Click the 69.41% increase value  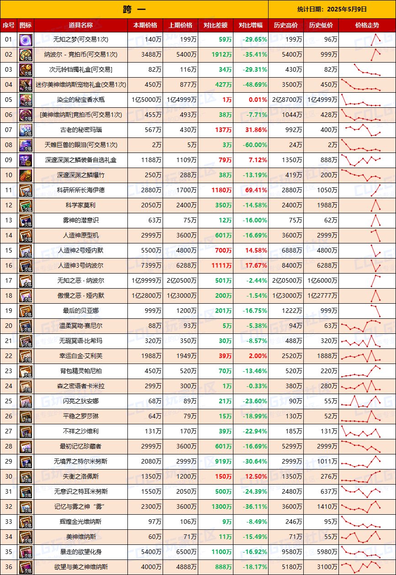(256, 190)
